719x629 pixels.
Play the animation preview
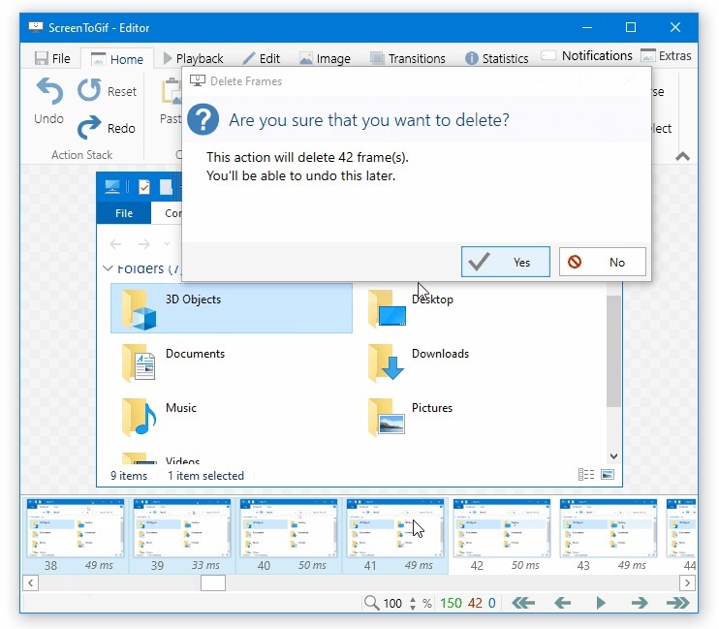tap(601, 603)
